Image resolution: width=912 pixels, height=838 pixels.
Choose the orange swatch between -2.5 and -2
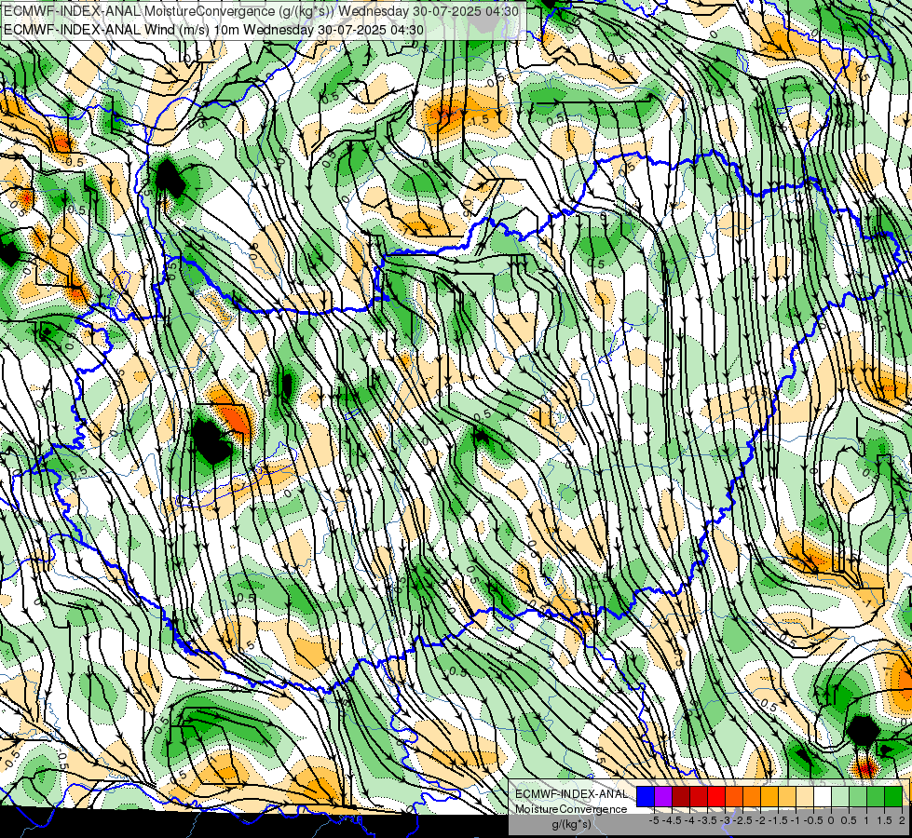pyautogui.click(x=752, y=796)
